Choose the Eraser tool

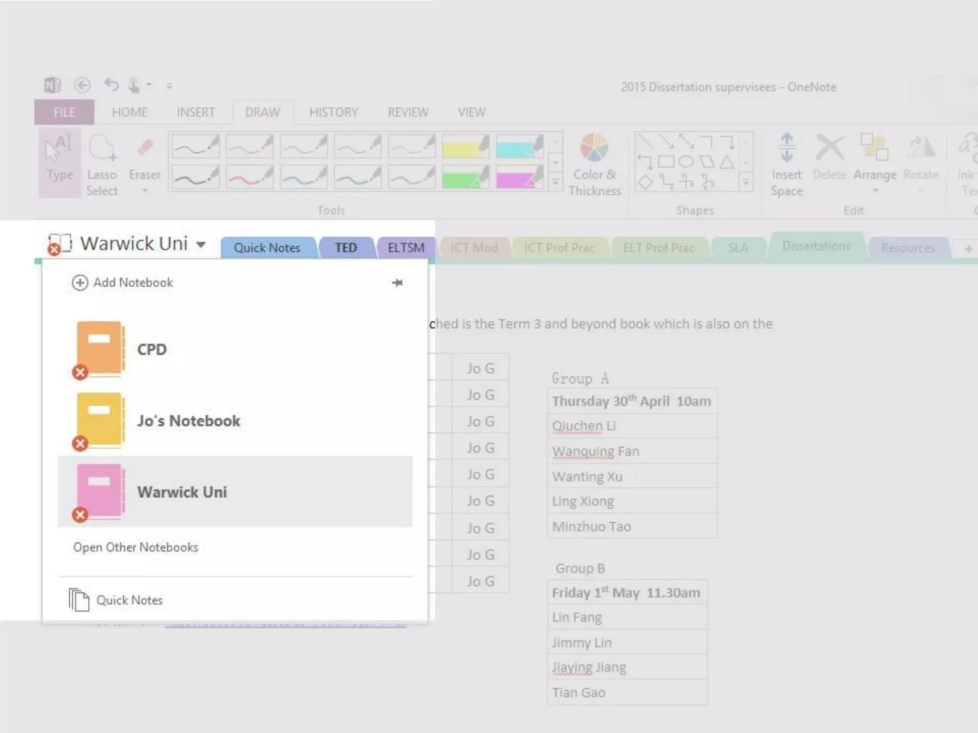pos(145,163)
